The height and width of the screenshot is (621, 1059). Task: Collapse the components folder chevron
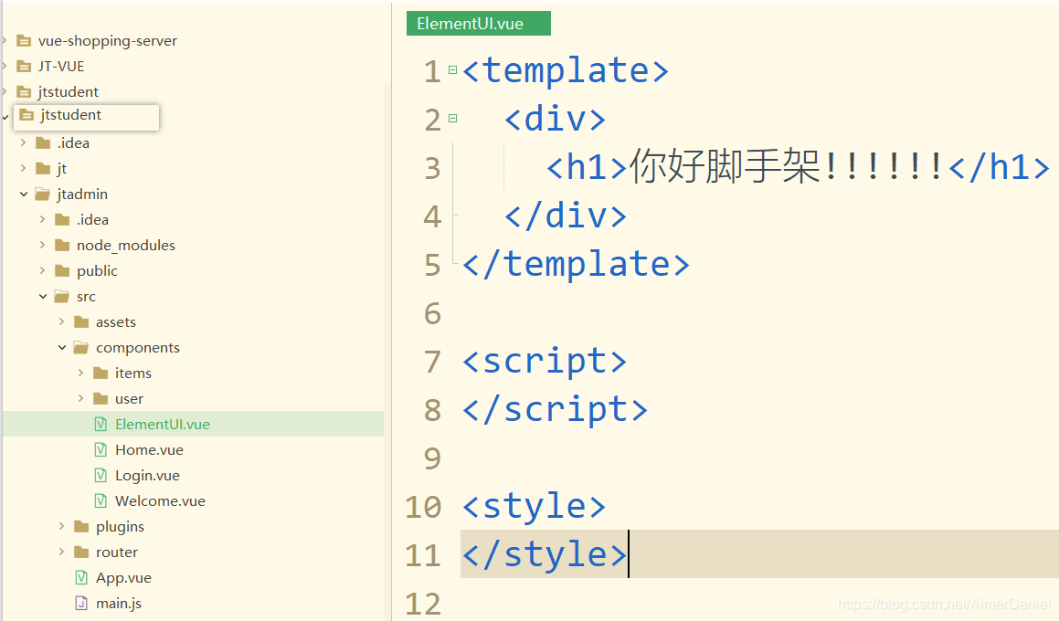coord(62,348)
